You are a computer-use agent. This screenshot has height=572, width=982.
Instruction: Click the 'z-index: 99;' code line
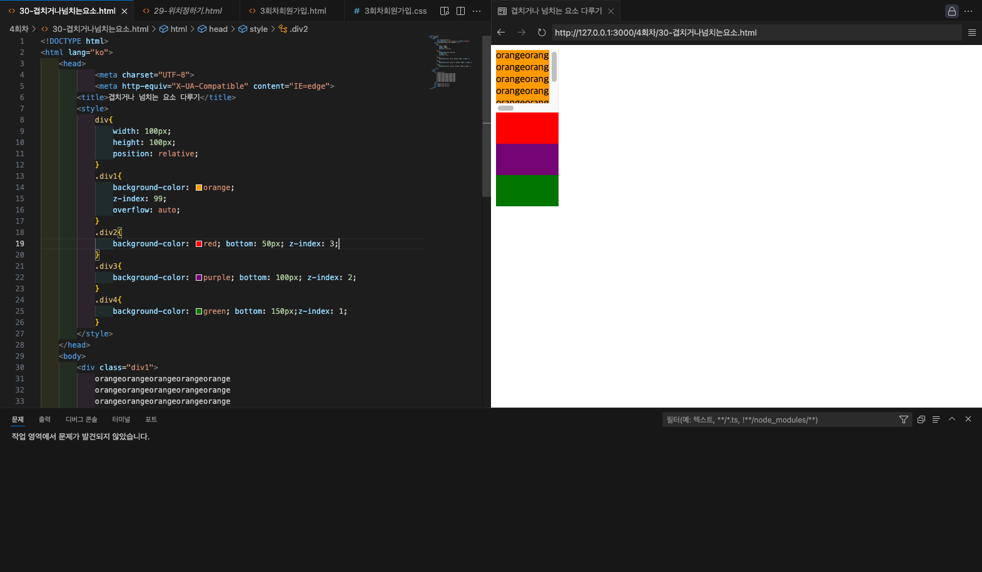[139, 199]
